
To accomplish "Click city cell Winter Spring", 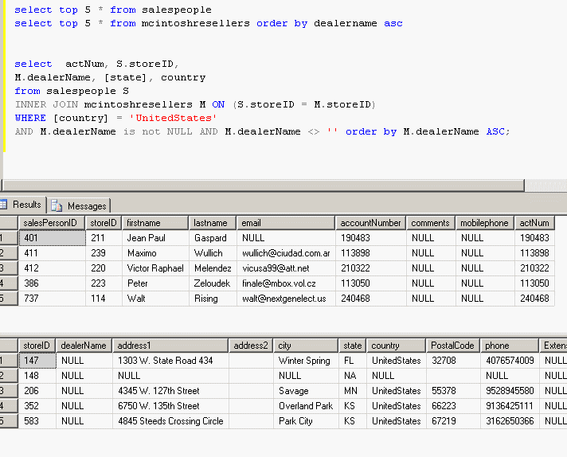I will (307, 361).
